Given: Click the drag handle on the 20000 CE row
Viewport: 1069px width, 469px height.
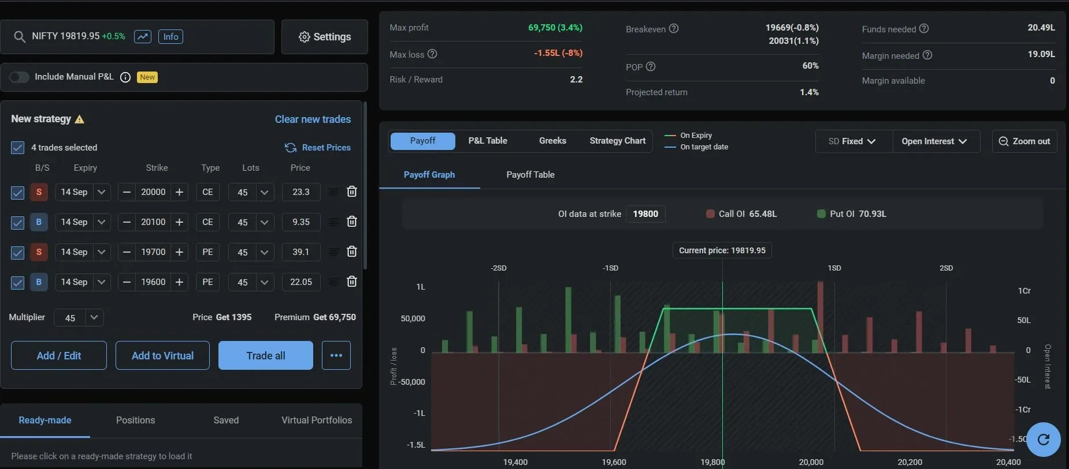Looking at the screenshot, I should [333, 192].
